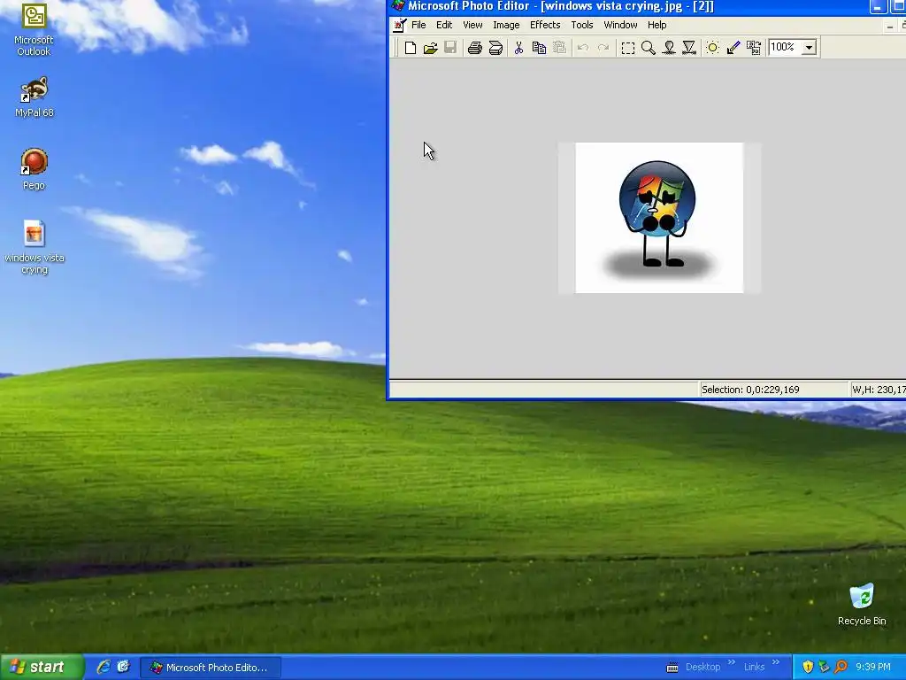Select the Pego desktop shortcut

pyautogui.click(x=34, y=169)
